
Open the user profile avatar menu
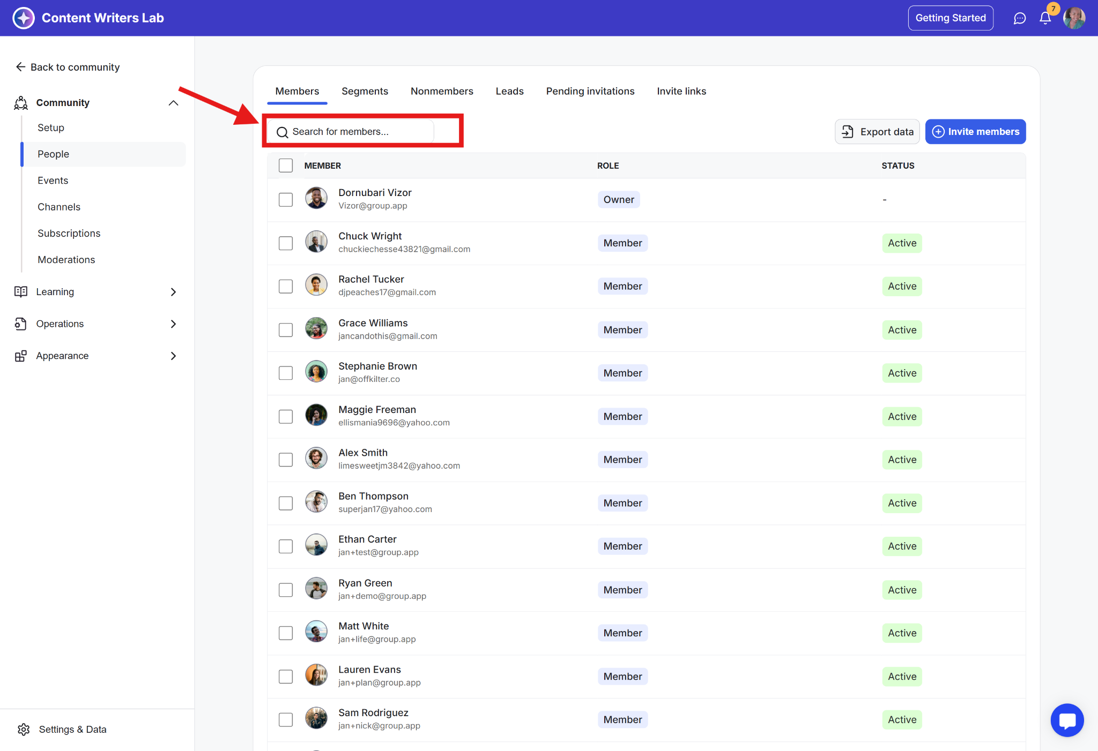coord(1074,18)
